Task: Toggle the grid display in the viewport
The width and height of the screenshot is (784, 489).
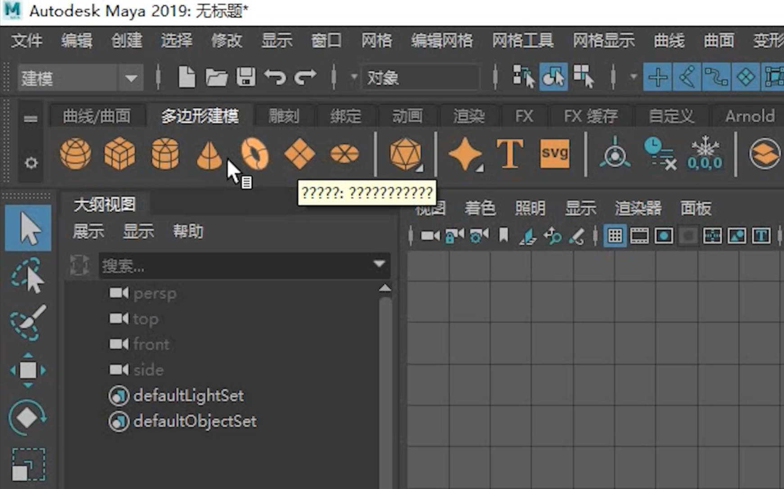Action: pyautogui.click(x=615, y=235)
